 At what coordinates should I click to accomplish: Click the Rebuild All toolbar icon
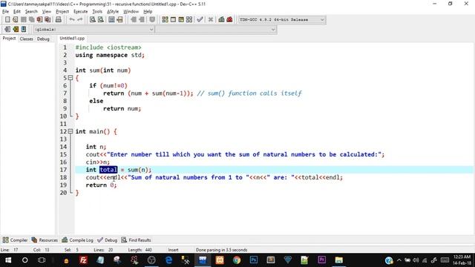point(189,20)
